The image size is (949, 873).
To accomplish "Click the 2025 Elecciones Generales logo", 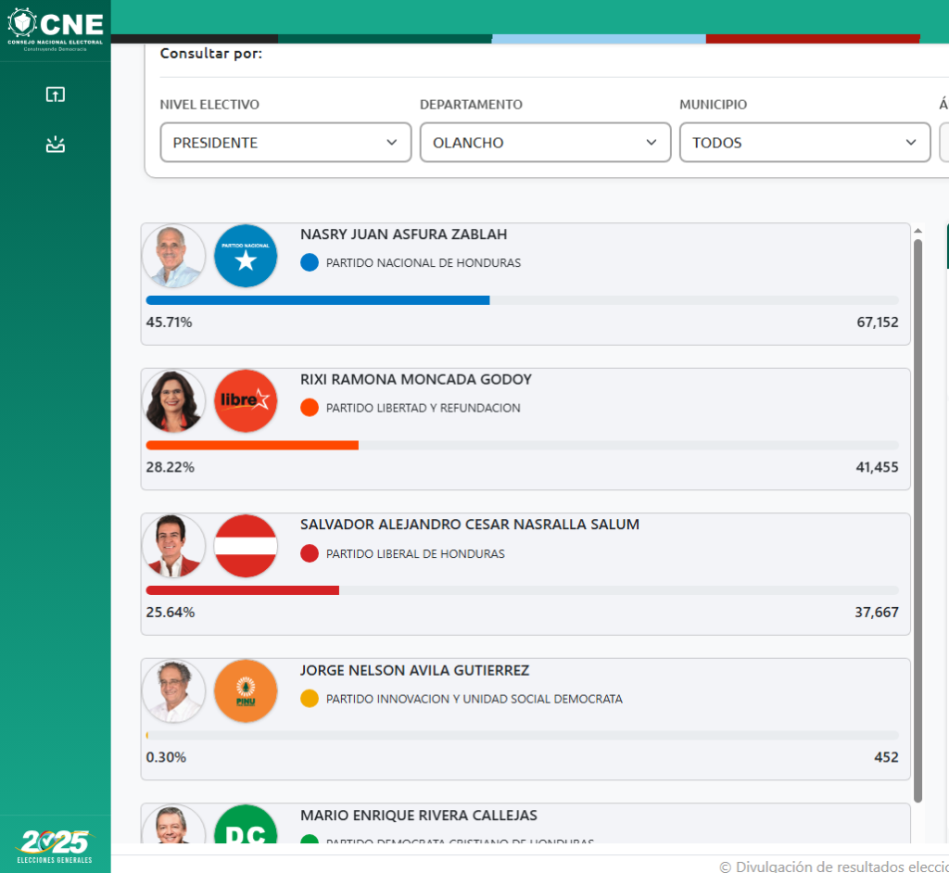I will click(x=55, y=846).
